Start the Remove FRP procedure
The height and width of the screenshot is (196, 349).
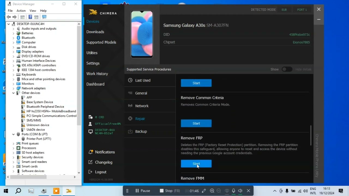click(x=196, y=164)
